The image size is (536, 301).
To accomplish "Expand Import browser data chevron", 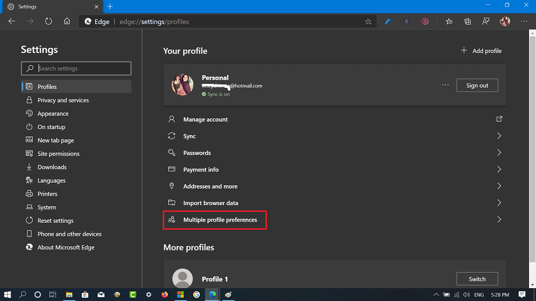I will point(499,203).
